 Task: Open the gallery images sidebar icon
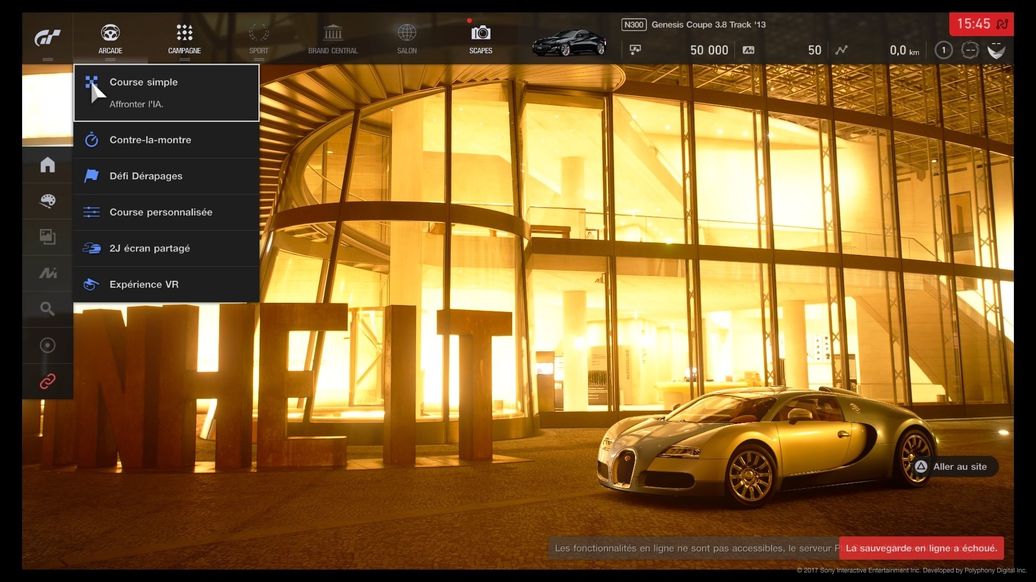[47, 237]
